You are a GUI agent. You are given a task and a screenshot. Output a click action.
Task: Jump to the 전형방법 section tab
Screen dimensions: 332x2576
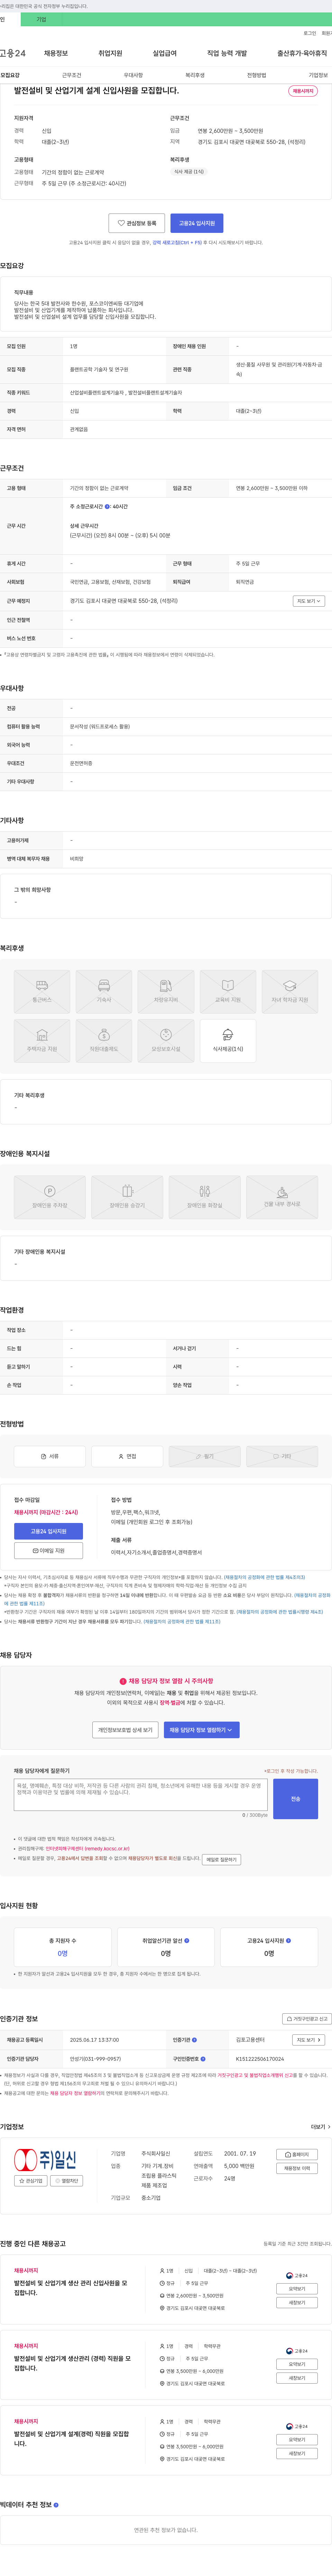click(257, 75)
